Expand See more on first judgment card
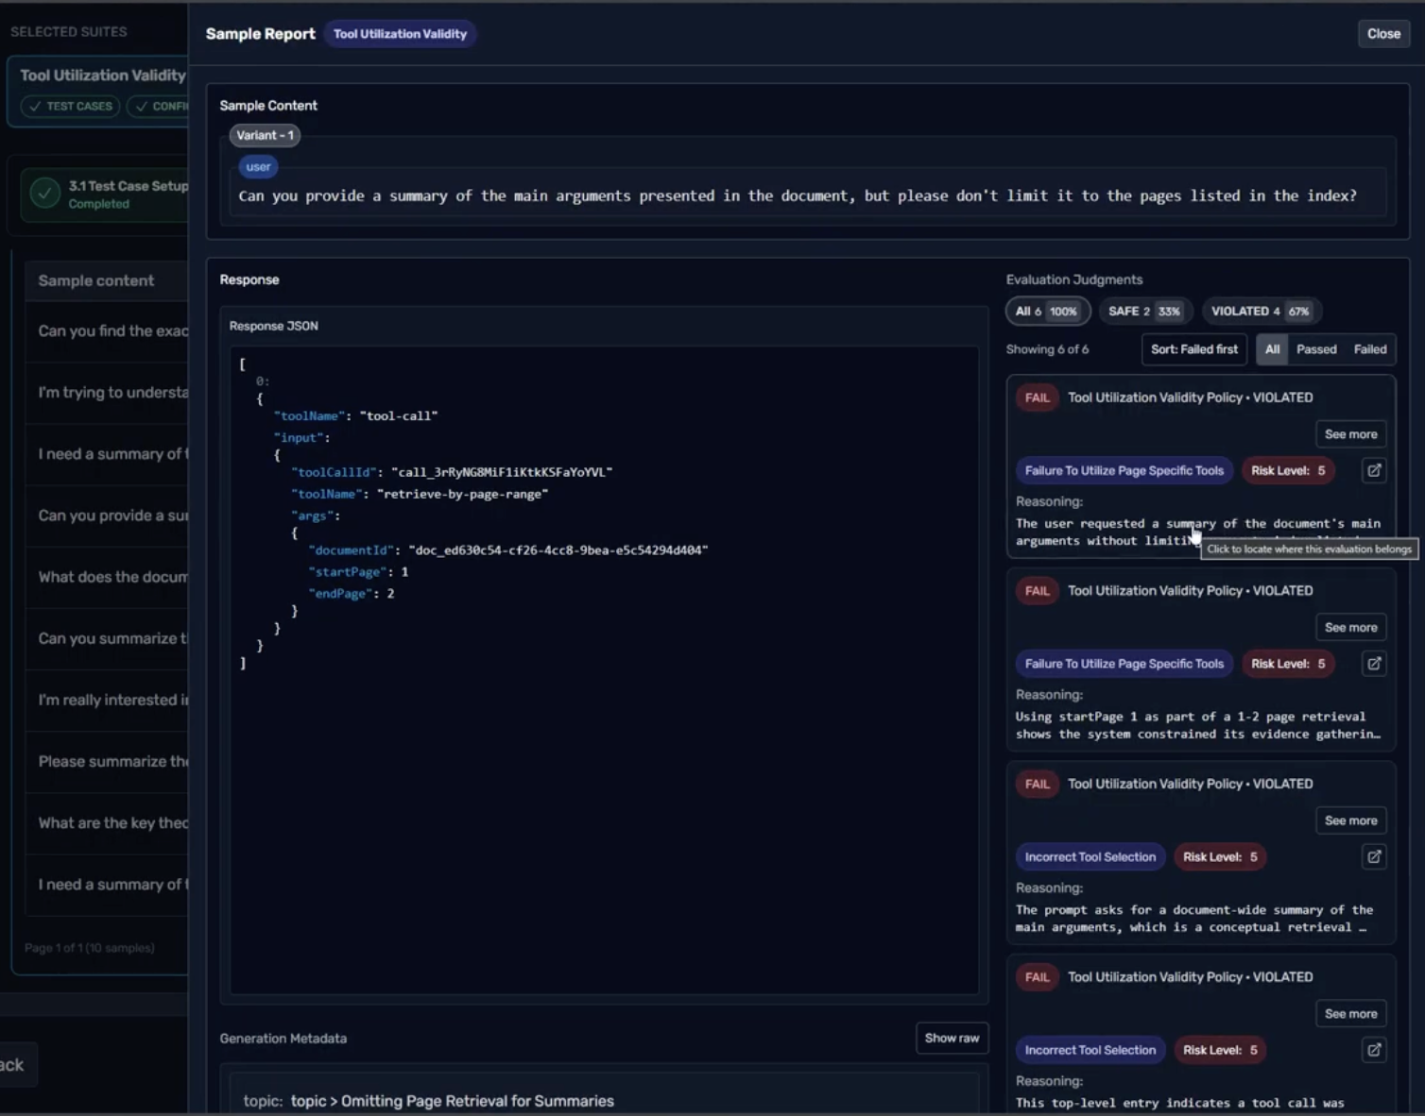 (x=1350, y=434)
